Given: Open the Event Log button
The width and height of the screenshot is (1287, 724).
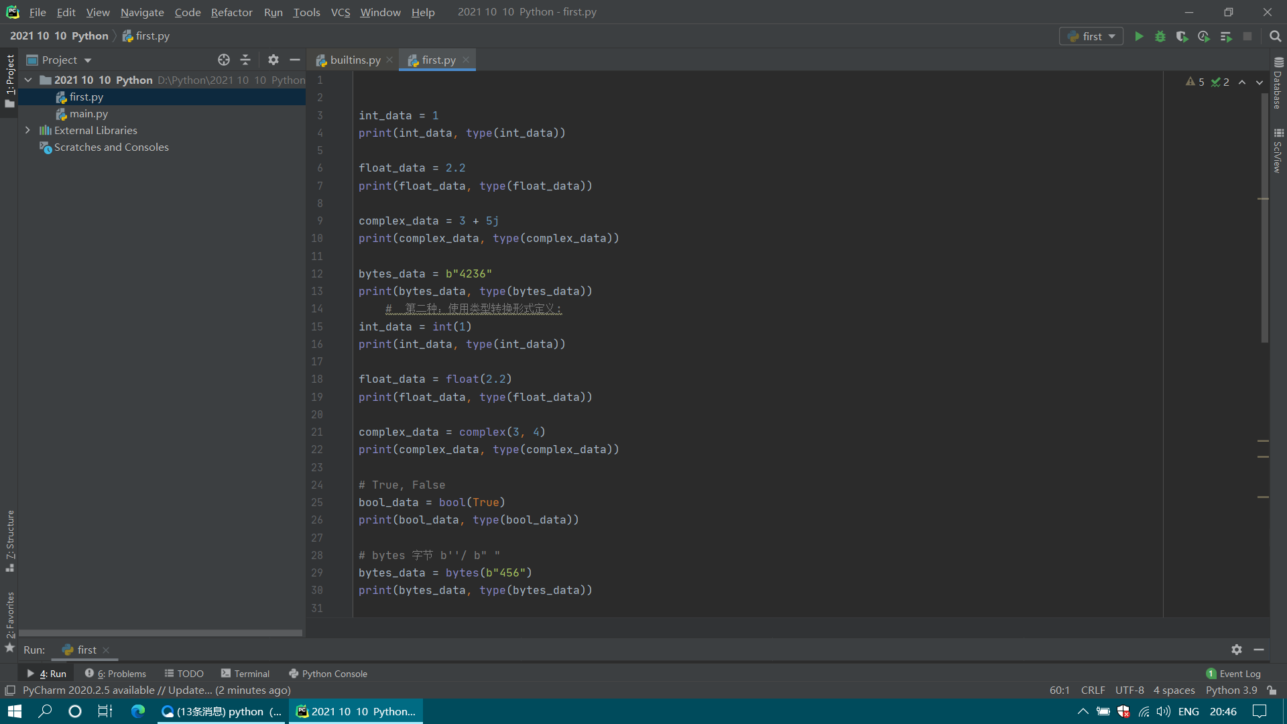Looking at the screenshot, I should coord(1233,674).
